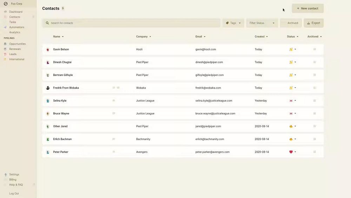This screenshot has width=351, height=198.
Task: Open Analytics in the sidebar
Action: pyautogui.click(x=14, y=32)
